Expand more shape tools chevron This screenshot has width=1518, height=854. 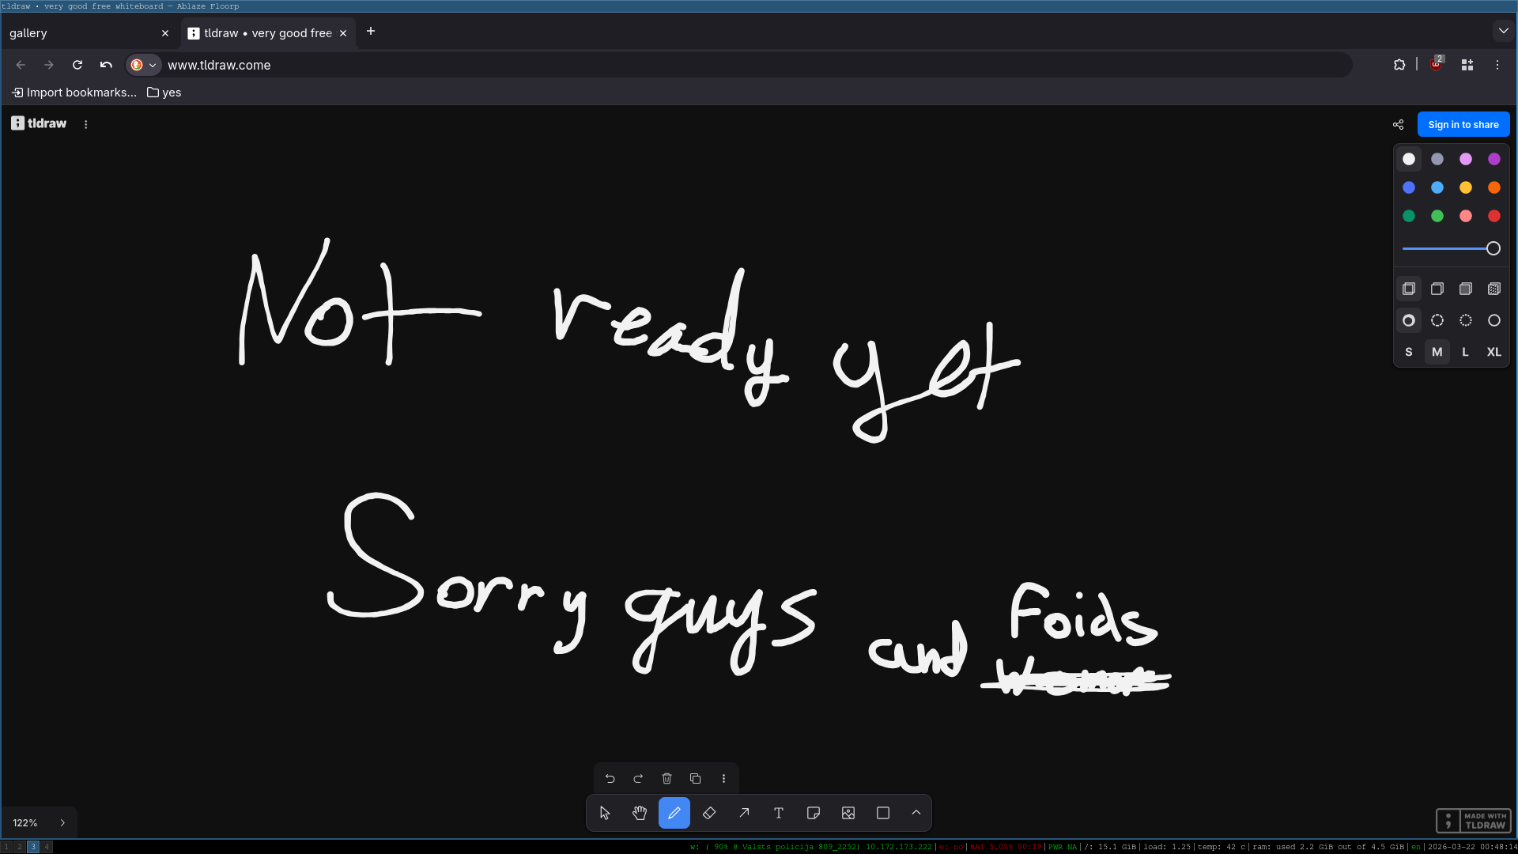(916, 813)
